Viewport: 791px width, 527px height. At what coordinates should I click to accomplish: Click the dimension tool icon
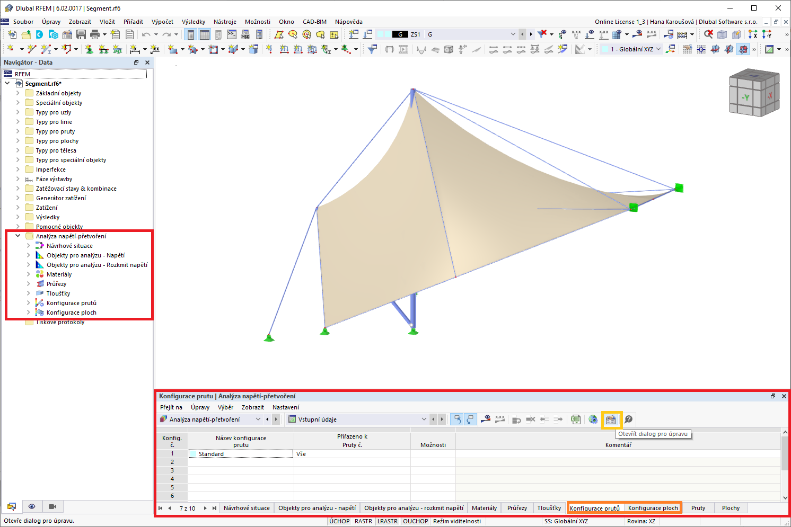pos(135,49)
